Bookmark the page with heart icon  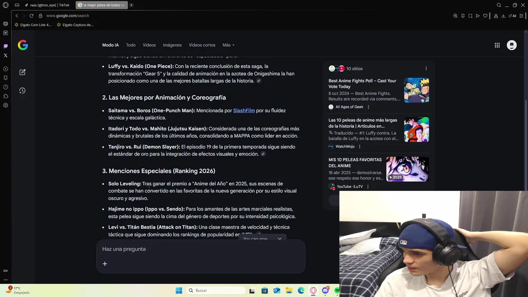485,16
